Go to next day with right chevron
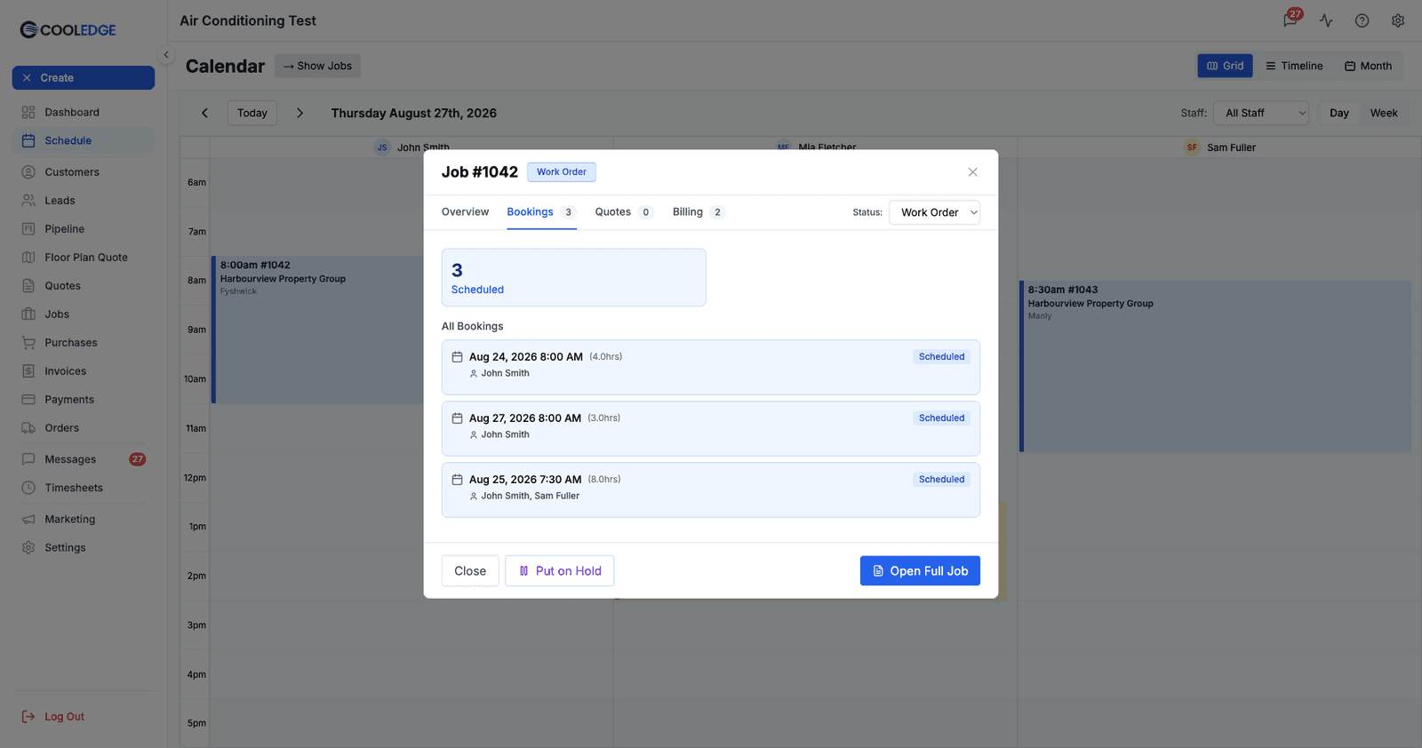Screen dimensions: 1422x748 click(x=300, y=113)
